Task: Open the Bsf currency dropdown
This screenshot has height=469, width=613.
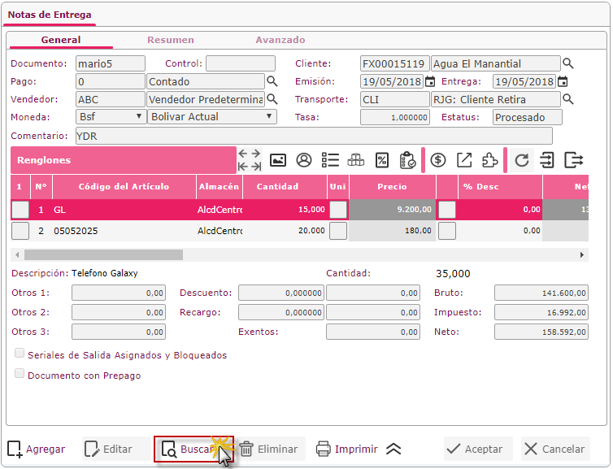Action: coord(110,117)
